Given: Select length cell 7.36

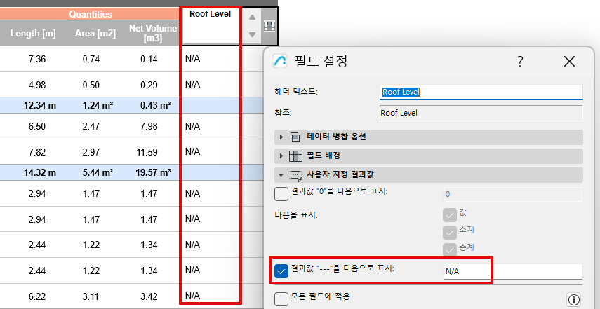Looking at the screenshot, I should coord(37,59).
